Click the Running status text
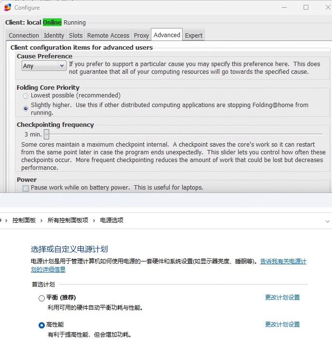The height and width of the screenshot is (341, 332). [x=75, y=22]
